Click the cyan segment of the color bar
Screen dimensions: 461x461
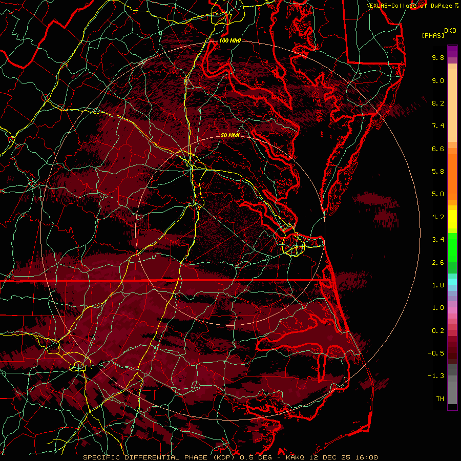pyautogui.click(x=452, y=282)
